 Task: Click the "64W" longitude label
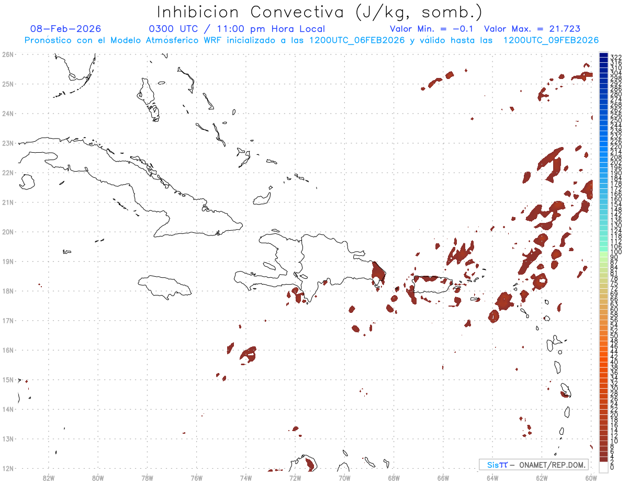click(x=492, y=477)
